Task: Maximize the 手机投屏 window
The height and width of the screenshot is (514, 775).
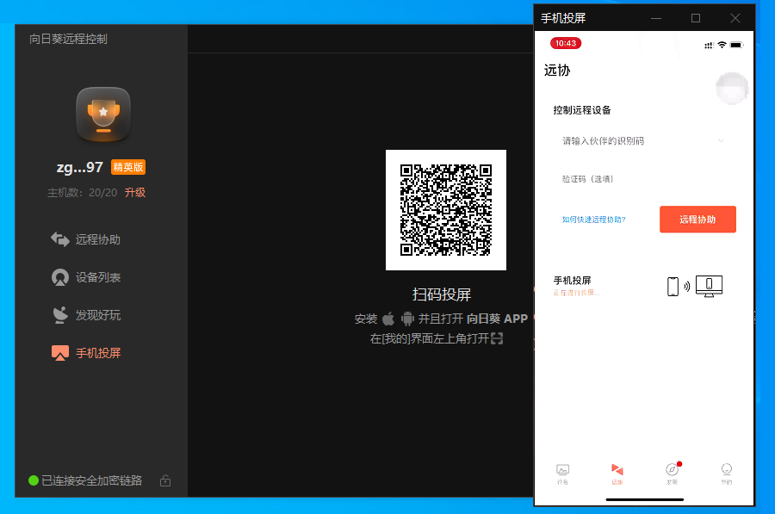Action: tap(696, 18)
